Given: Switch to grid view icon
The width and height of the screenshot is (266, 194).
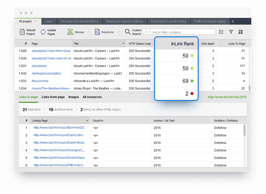Looking at the screenshot, I should [240, 32].
